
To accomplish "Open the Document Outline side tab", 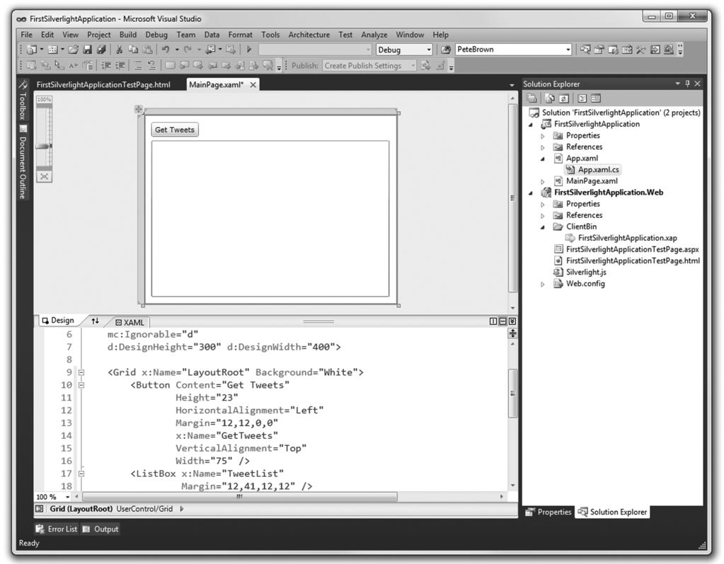I will point(23,163).
